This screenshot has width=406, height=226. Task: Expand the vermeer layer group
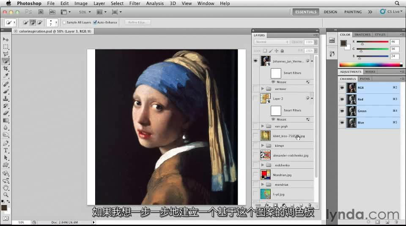[x=263, y=89]
